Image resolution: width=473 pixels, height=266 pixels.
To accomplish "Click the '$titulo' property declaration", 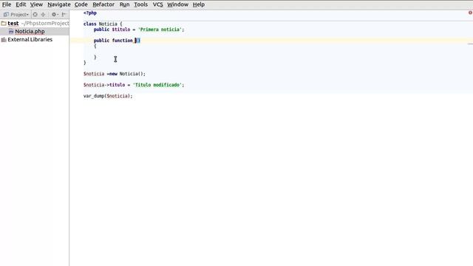I will pos(121,30).
